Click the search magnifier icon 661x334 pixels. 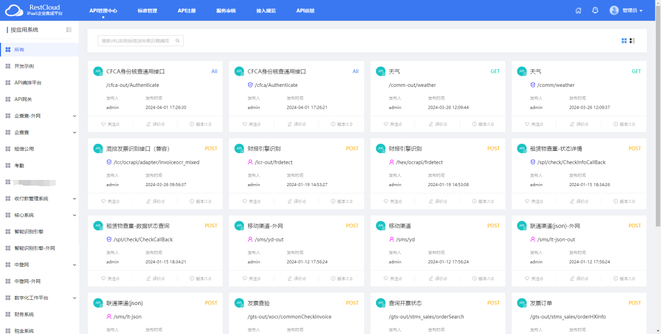[178, 41]
